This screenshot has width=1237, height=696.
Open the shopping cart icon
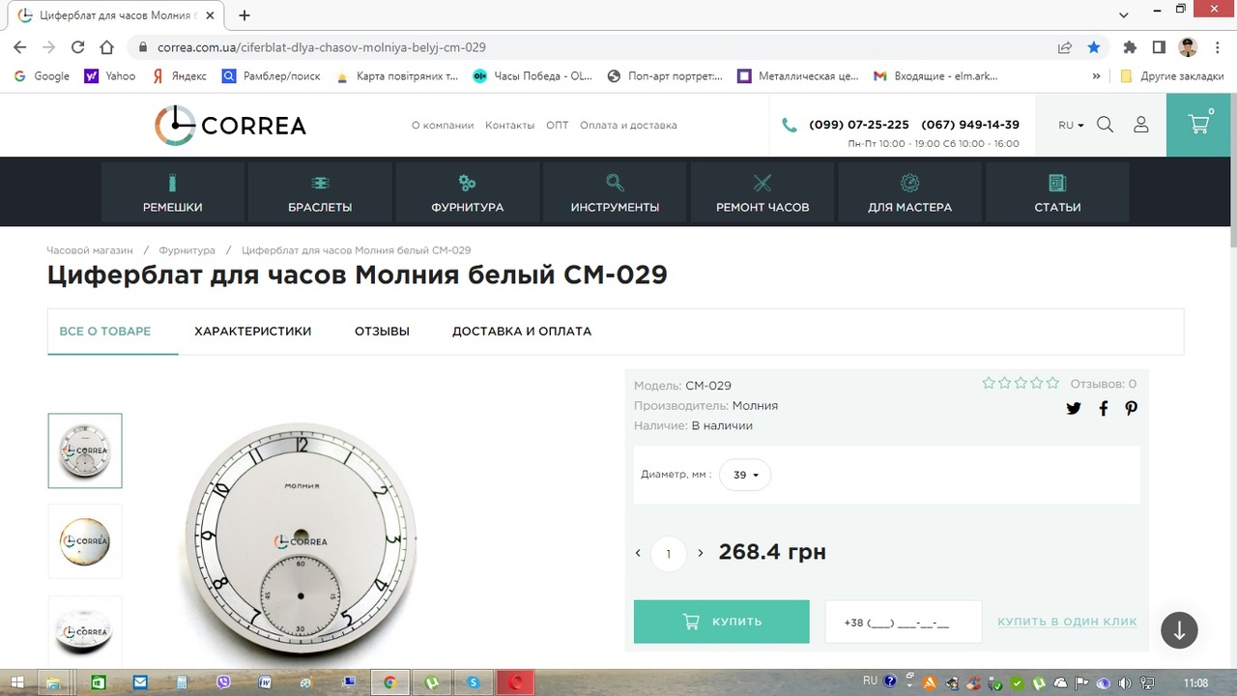click(1198, 125)
